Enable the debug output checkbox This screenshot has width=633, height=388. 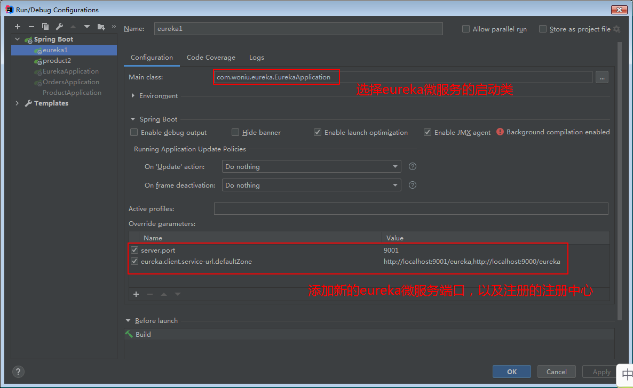coord(134,132)
